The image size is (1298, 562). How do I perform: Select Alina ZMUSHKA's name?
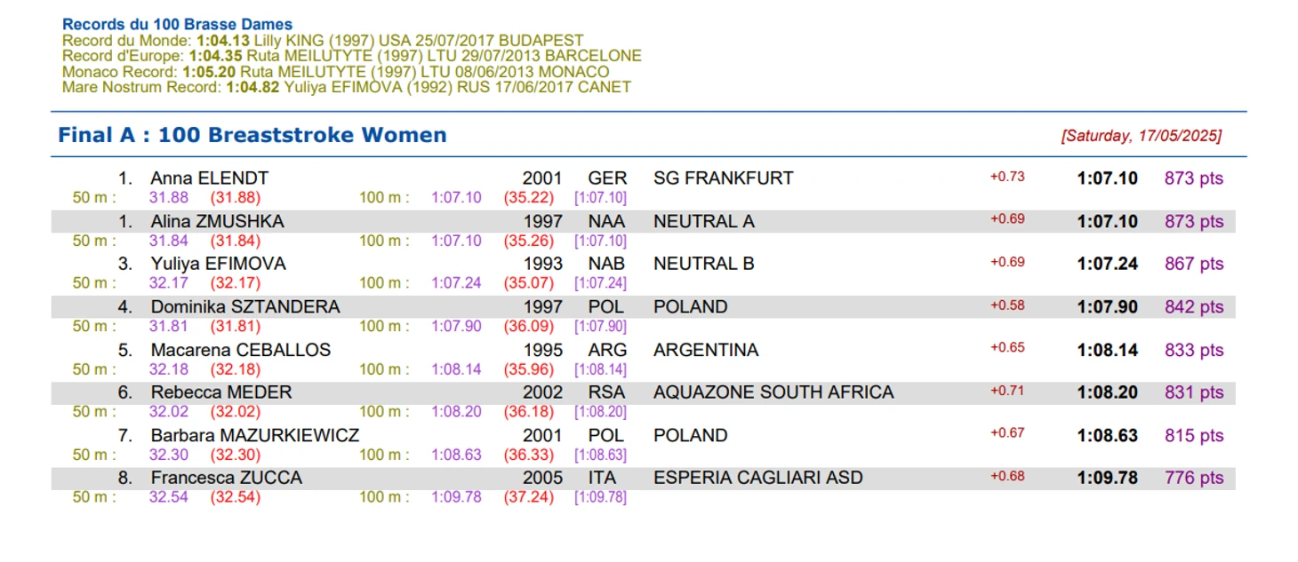click(x=217, y=221)
